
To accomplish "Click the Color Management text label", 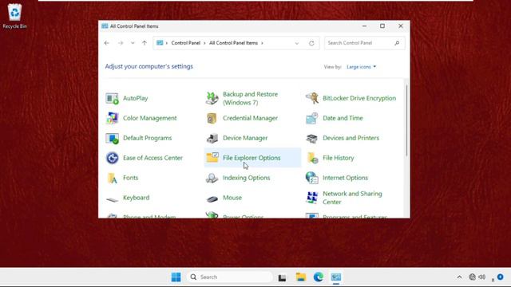I will click(149, 118).
